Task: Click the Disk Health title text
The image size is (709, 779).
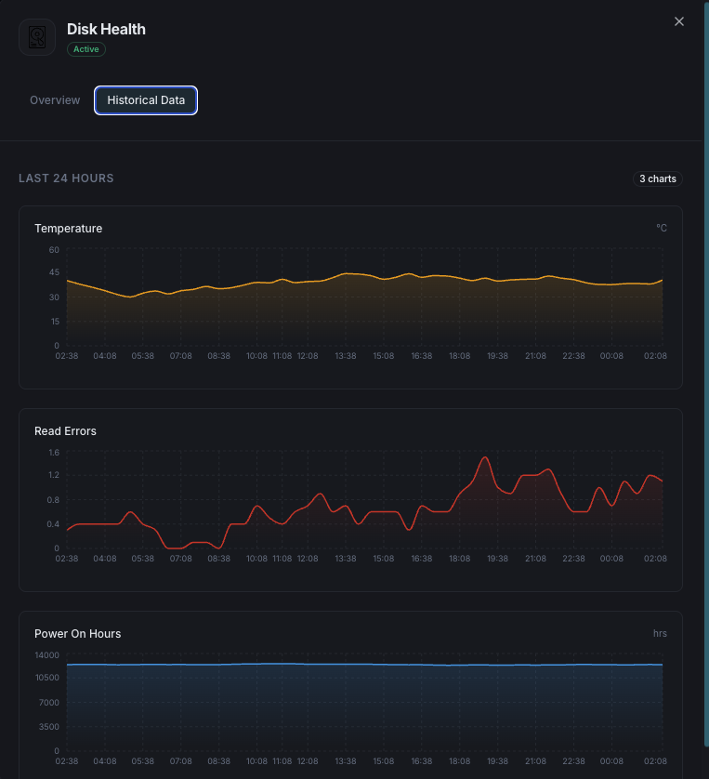Action: point(106,29)
